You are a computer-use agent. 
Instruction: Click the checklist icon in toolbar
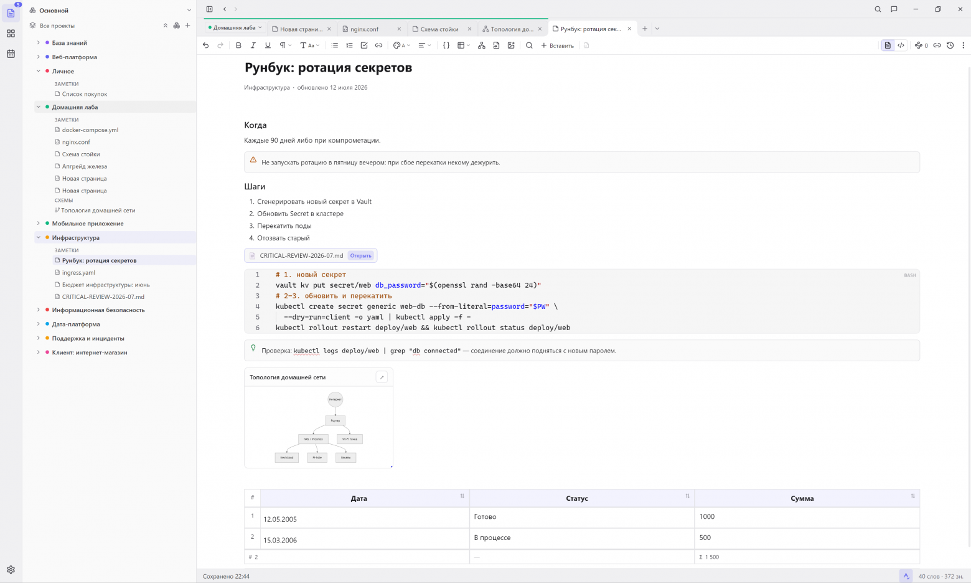(x=364, y=45)
